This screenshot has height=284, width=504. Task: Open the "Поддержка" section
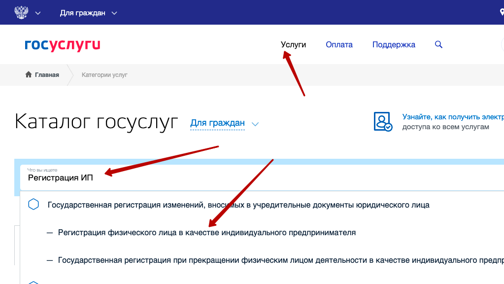tap(394, 44)
